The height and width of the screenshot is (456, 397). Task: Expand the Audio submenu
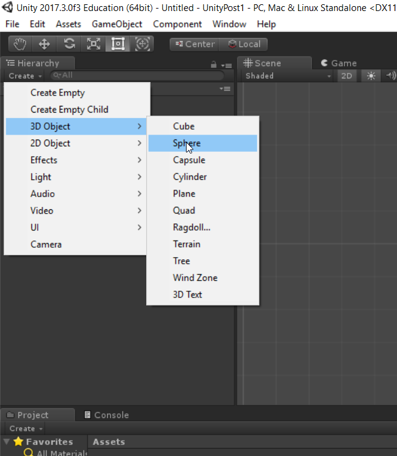click(76, 193)
